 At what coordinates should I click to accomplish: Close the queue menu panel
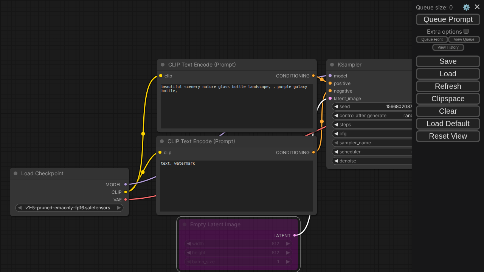[x=477, y=7]
